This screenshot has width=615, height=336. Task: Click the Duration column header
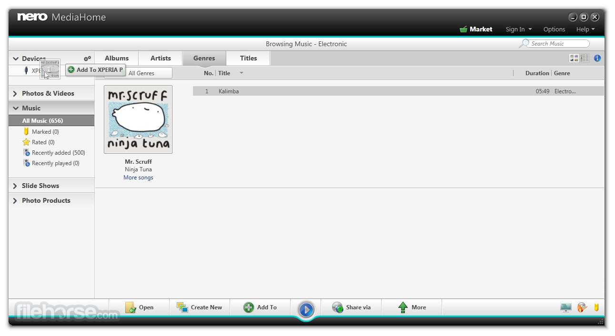tap(537, 73)
